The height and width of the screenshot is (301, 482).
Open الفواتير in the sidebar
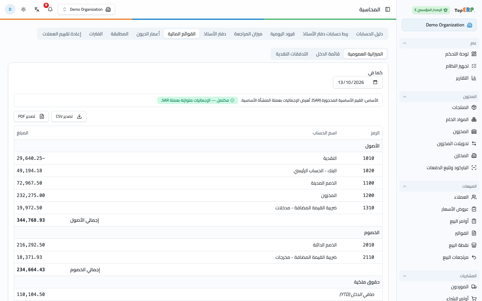point(439,233)
